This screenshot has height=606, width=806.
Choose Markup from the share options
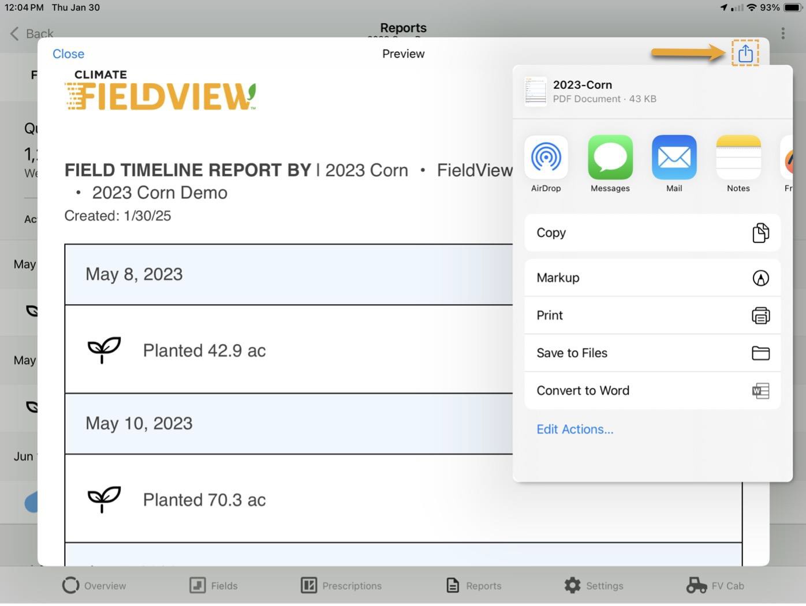(652, 278)
